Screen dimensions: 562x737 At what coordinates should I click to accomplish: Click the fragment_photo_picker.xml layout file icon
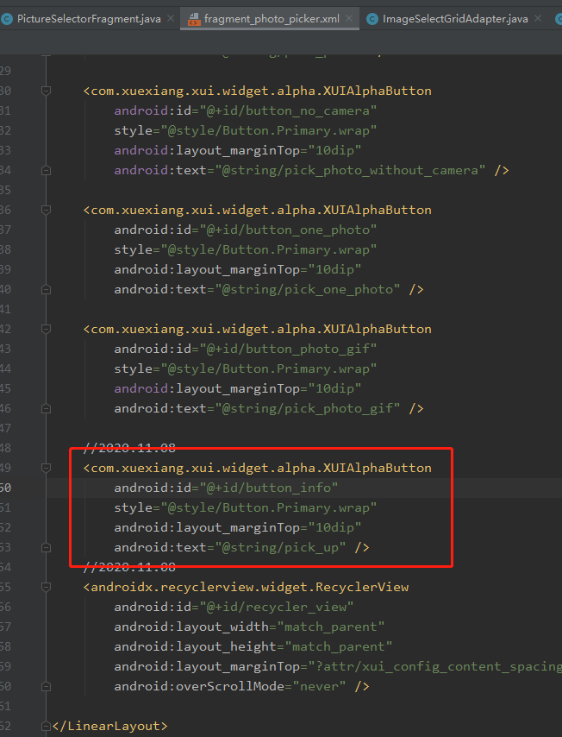click(x=194, y=19)
